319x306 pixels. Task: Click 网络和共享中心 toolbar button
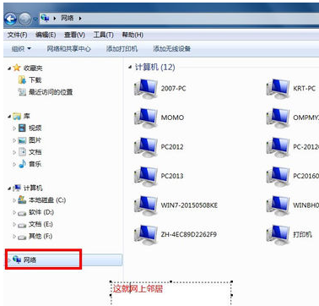[68, 49]
